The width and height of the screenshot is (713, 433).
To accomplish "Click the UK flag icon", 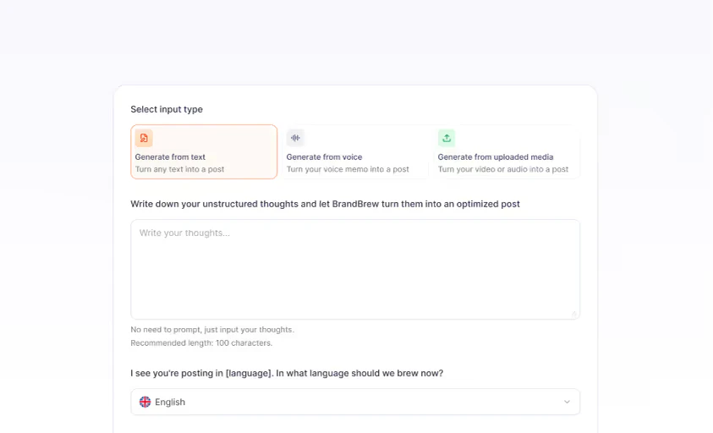I will (x=145, y=402).
